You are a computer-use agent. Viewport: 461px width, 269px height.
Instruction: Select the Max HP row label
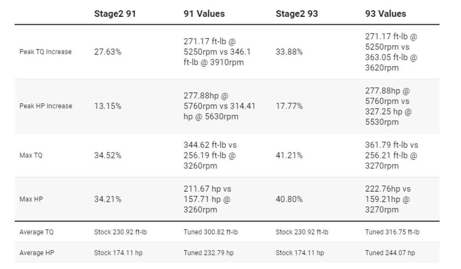[31, 199]
